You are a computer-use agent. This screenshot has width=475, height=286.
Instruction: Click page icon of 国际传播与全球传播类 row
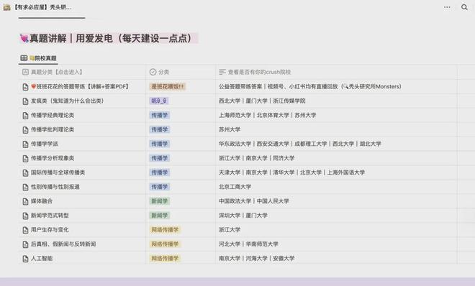pyautogui.click(x=25, y=172)
